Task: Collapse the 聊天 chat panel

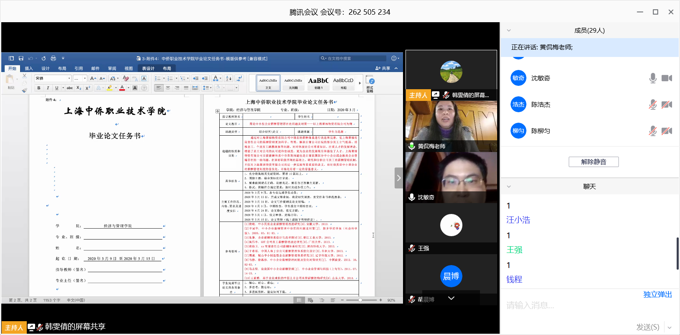Action: pyautogui.click(x=509, y=187)
